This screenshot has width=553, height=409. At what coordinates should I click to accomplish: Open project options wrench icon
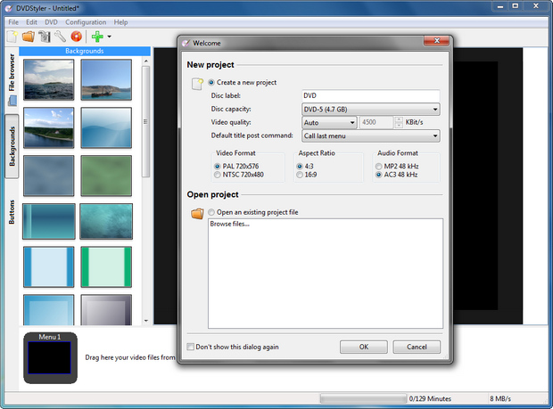click(x=61, y=37)
